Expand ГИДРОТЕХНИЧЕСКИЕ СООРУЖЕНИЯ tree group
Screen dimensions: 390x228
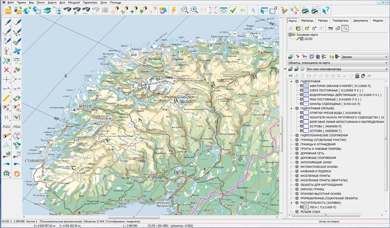(x=291, y=135)
